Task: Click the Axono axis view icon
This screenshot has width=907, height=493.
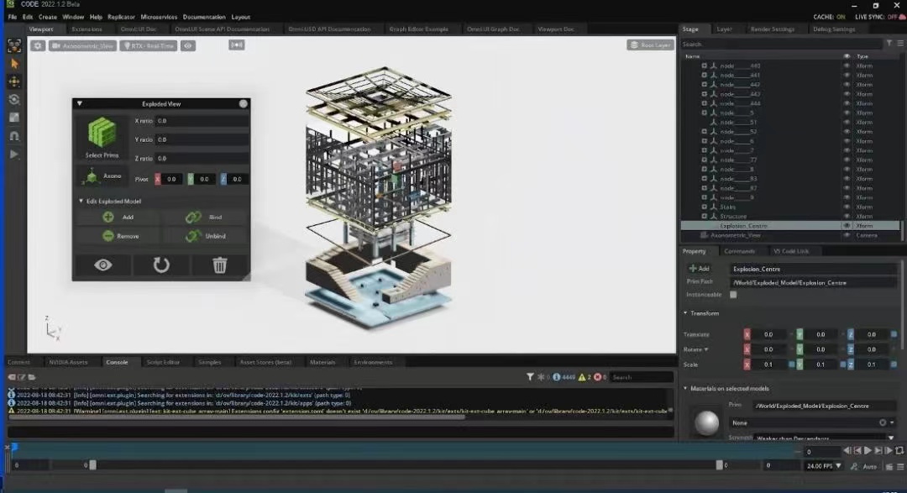Action: pyautogui.click(x=91, y=177)
